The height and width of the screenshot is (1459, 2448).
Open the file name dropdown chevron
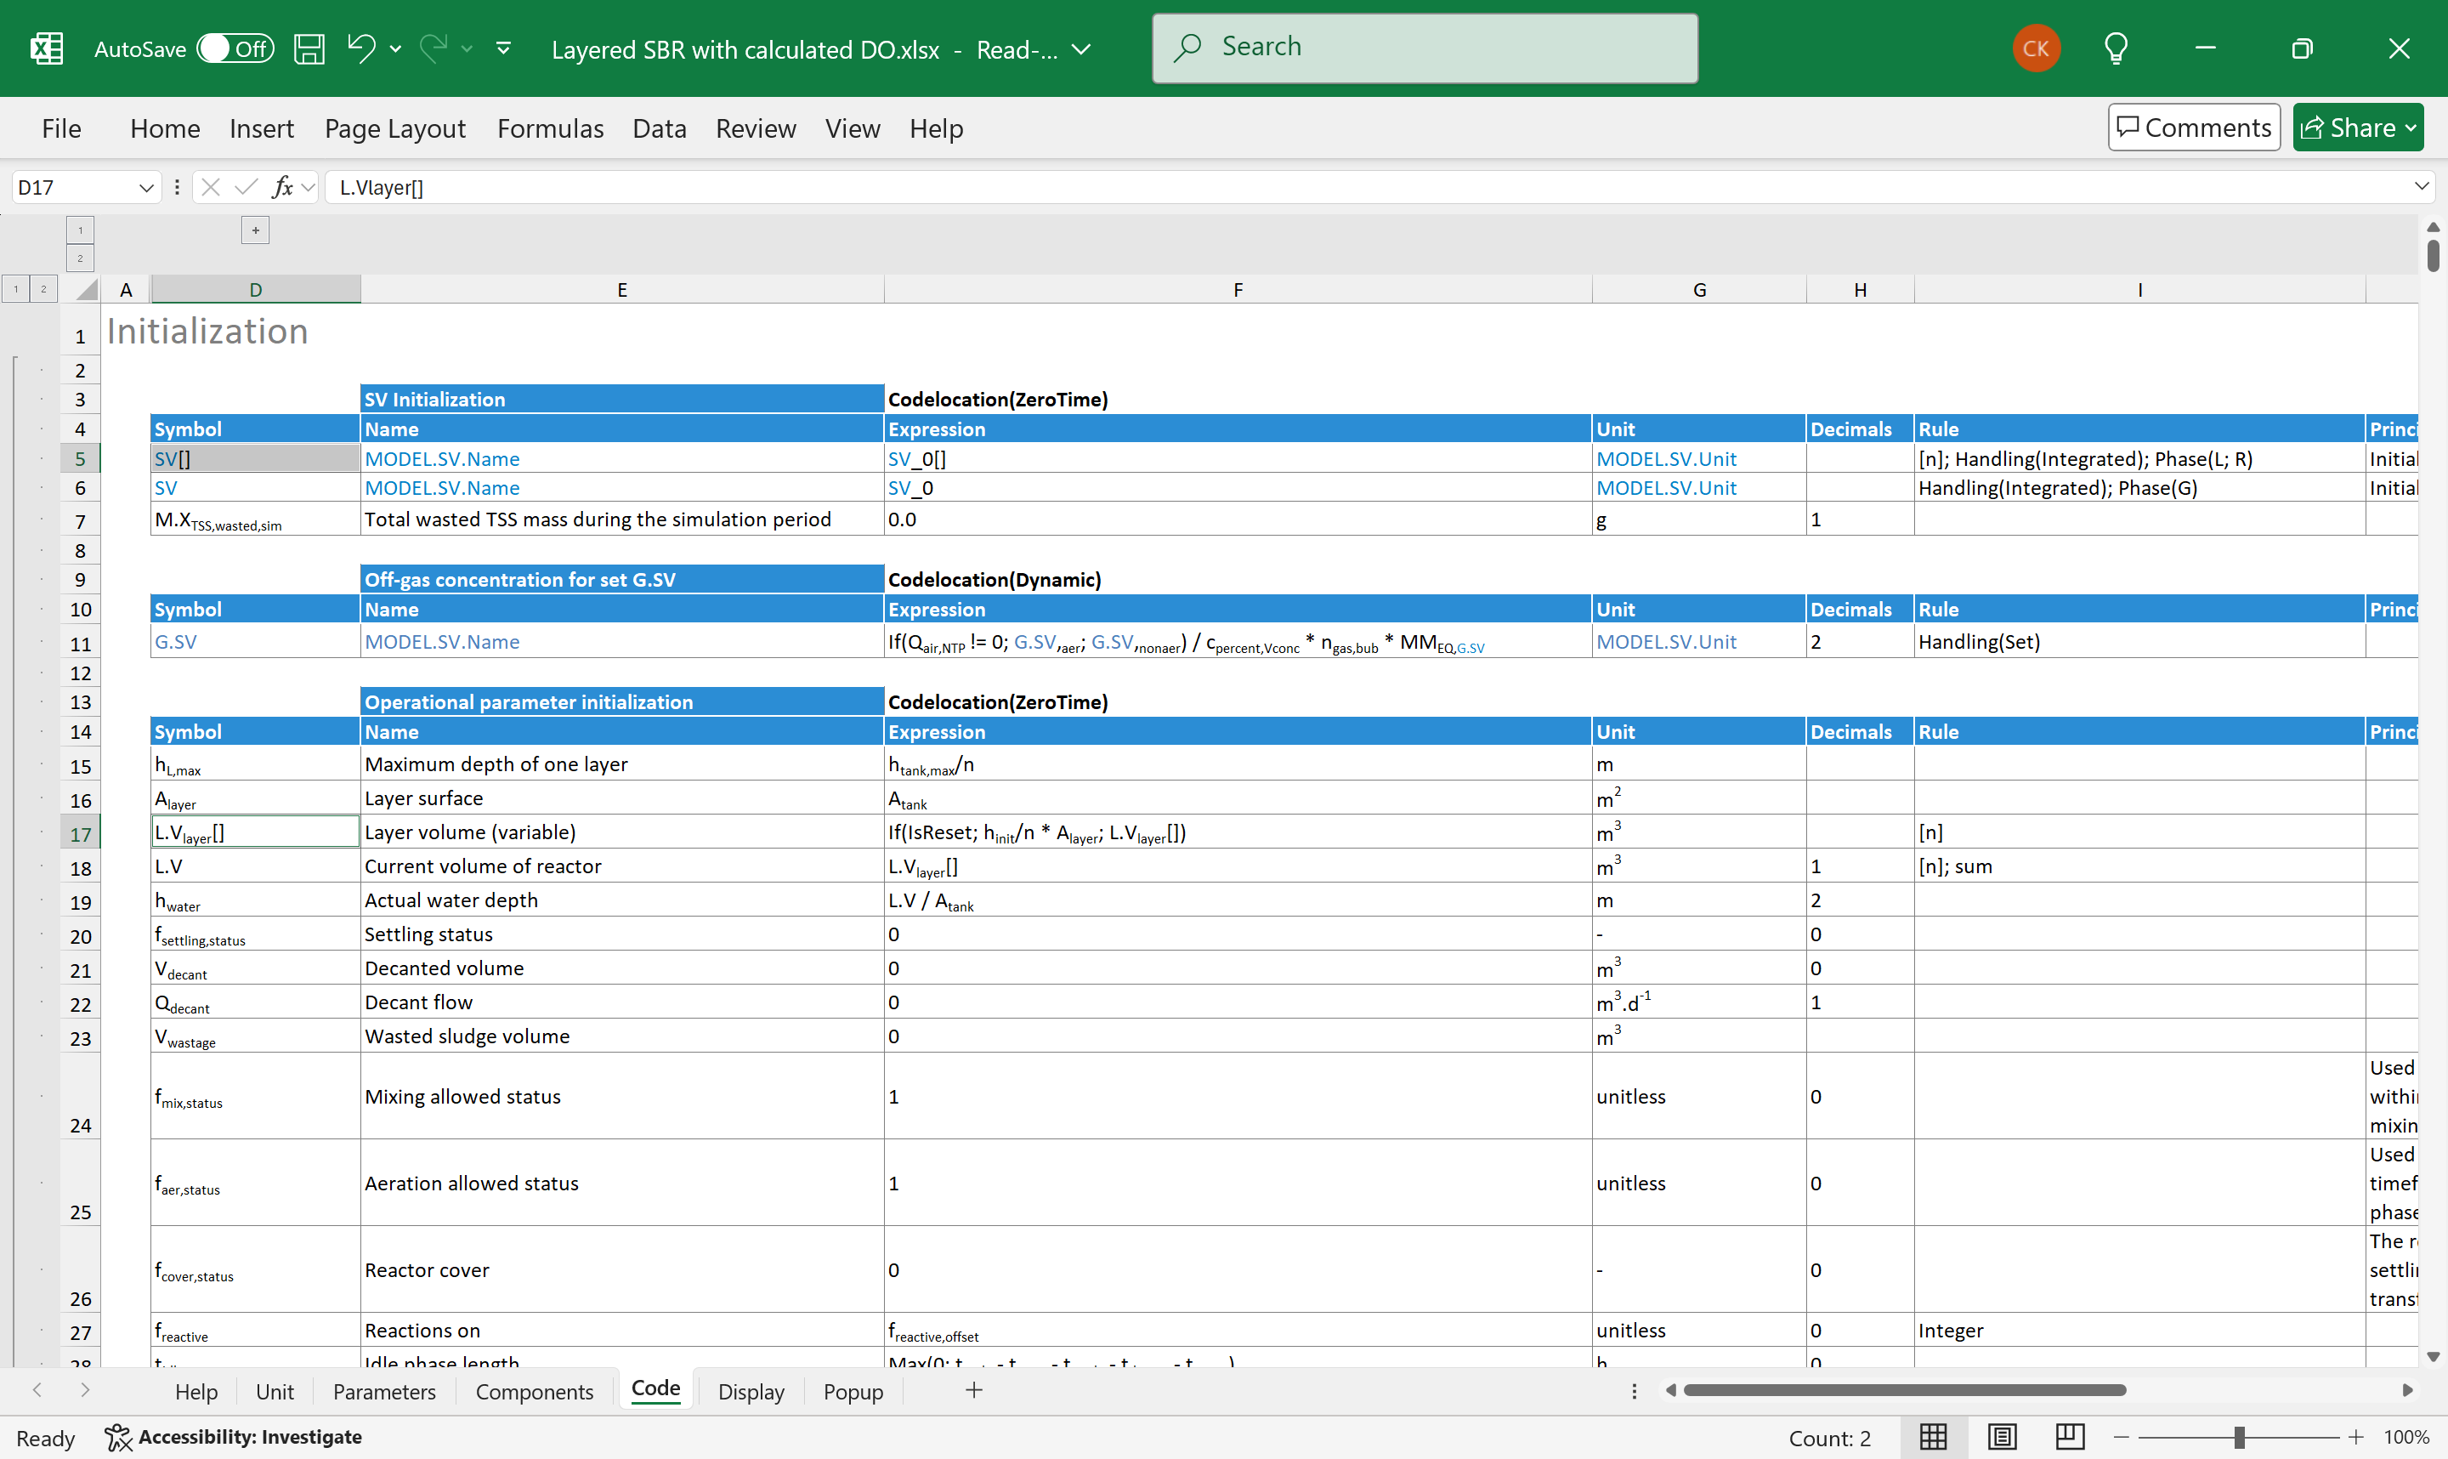(1081, 49)
